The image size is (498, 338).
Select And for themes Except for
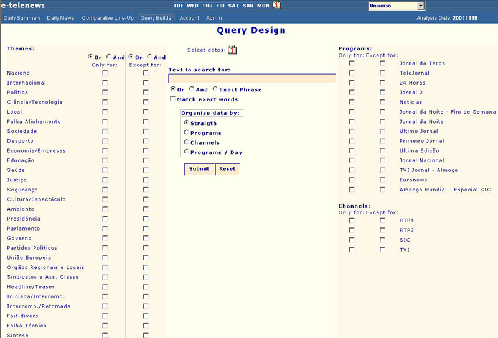(x=149, y=57)
